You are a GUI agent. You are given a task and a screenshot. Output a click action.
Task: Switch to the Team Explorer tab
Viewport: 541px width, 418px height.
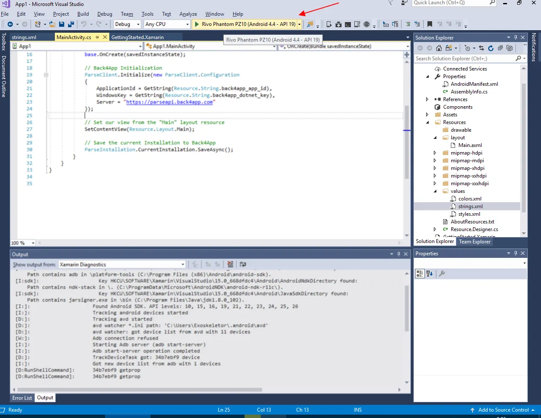click(x=475, y=242)
